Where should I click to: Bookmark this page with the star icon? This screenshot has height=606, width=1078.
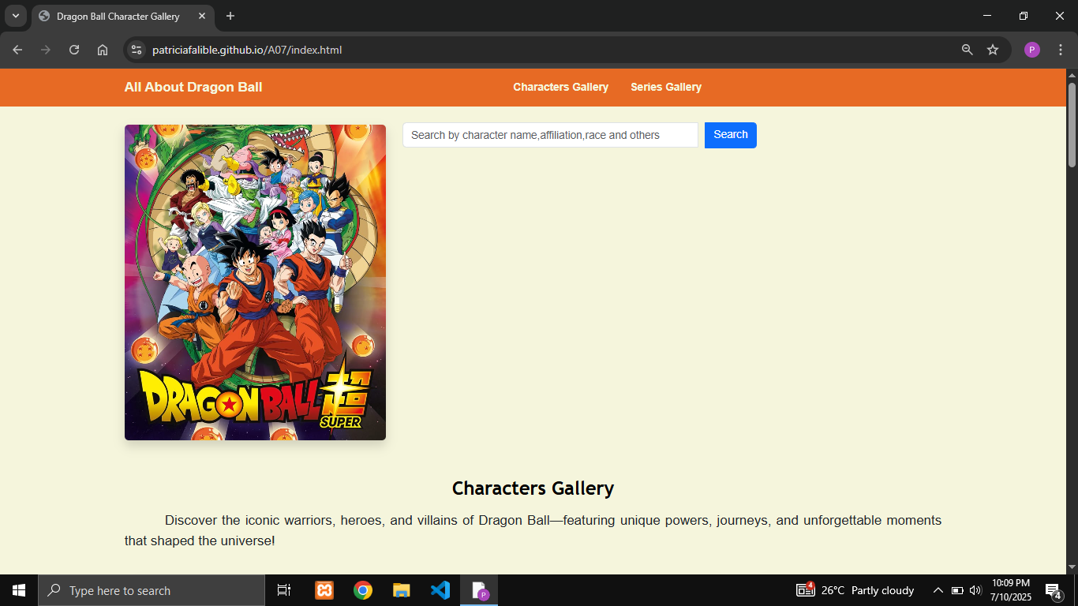pos(993,50)
